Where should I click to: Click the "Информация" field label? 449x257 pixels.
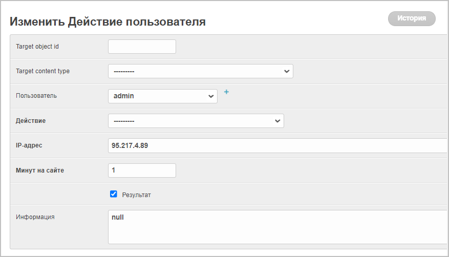35,217
